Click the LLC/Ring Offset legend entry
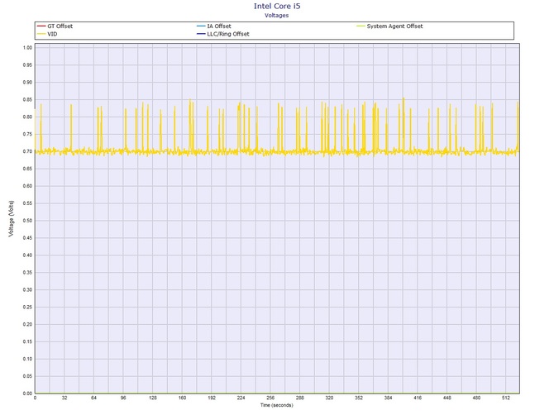Screen dimensions: 554x415 point(223,34)
